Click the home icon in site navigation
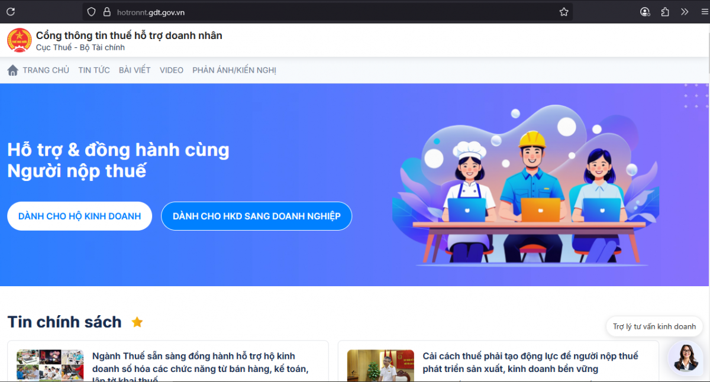Screen dimensions: 710x382 12,69
